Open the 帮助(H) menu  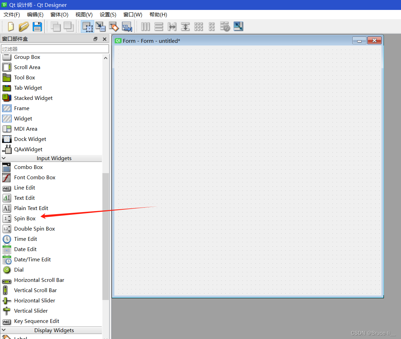158,15
